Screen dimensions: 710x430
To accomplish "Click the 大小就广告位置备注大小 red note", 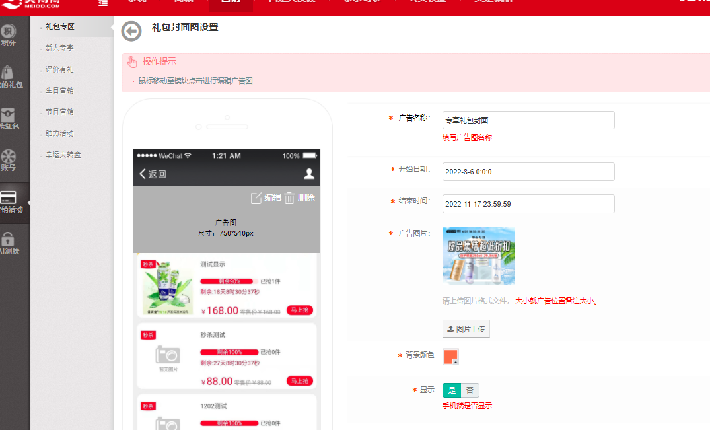I will click(556, 301).
